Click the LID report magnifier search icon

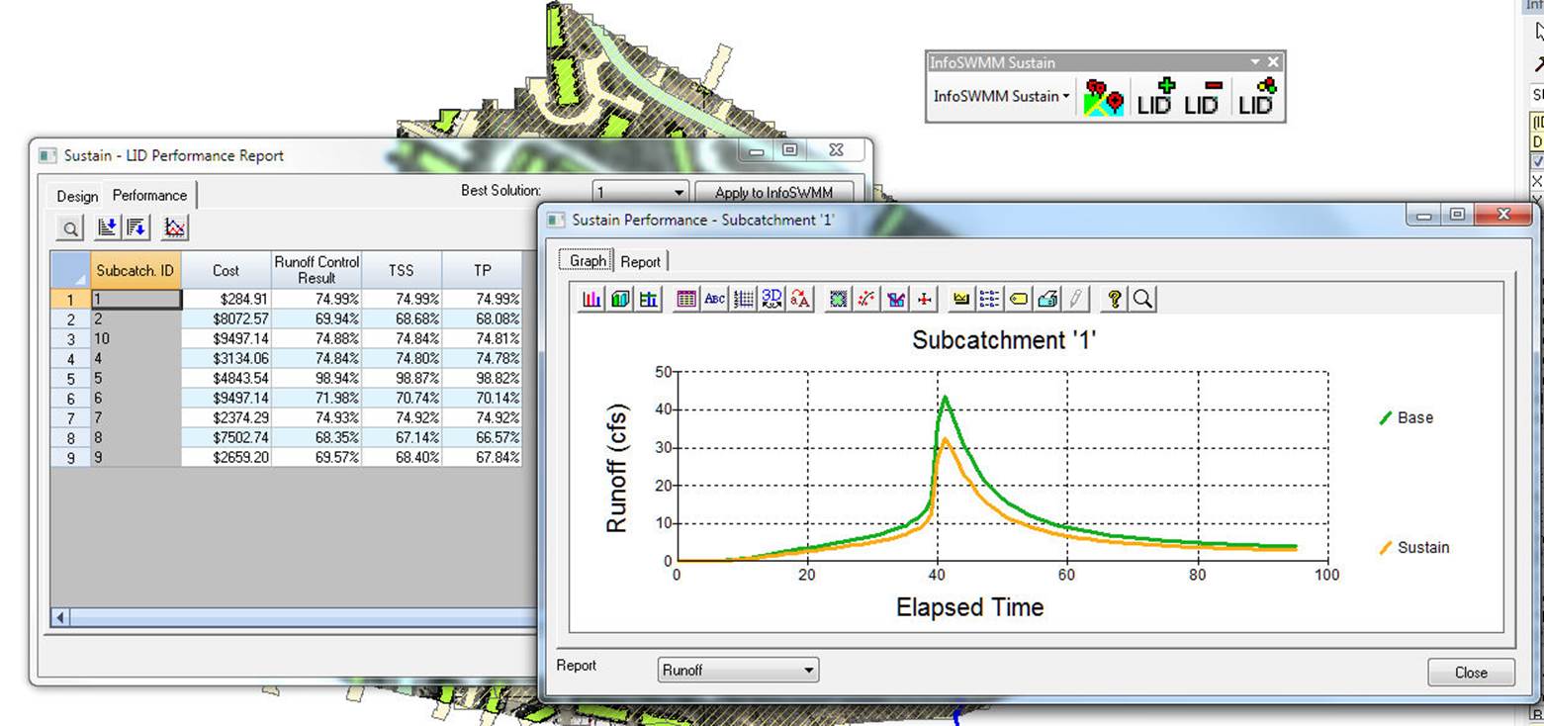click(71, 228)
